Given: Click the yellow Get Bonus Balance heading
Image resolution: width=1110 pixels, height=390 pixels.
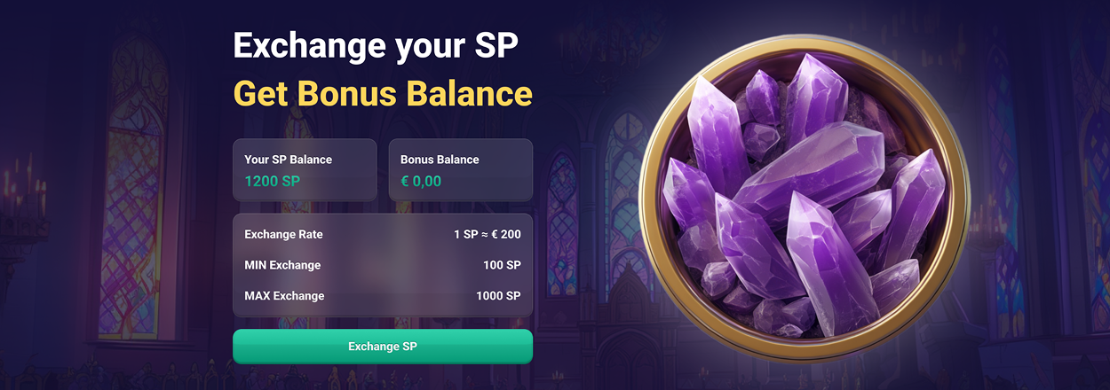Looking at the screenshot, I should coord(383,93).
